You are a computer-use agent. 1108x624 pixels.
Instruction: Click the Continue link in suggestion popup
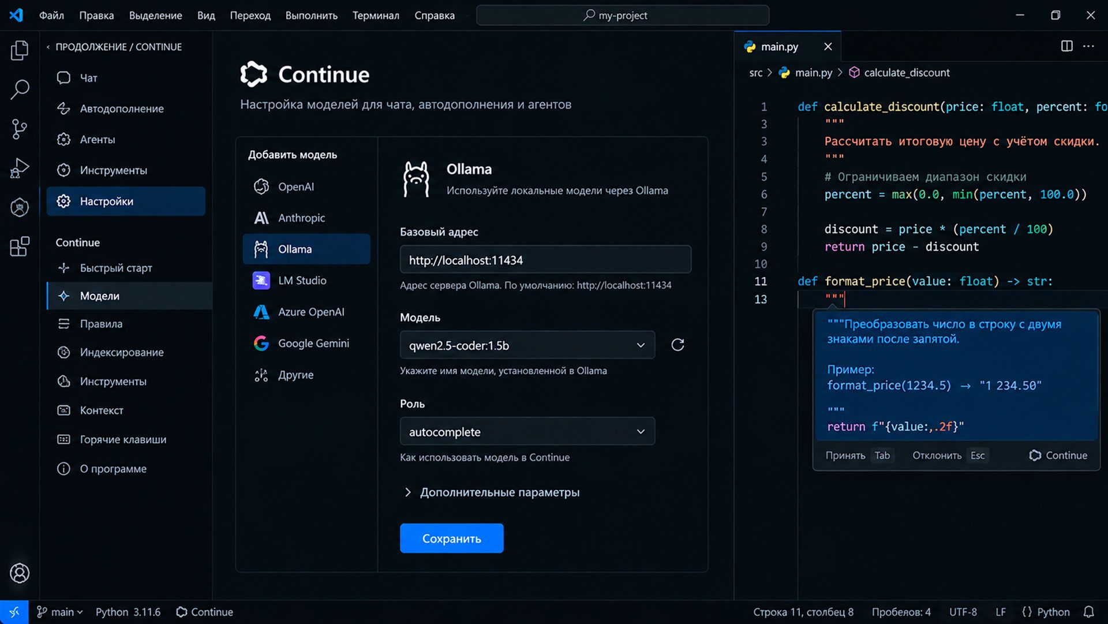1058,455
